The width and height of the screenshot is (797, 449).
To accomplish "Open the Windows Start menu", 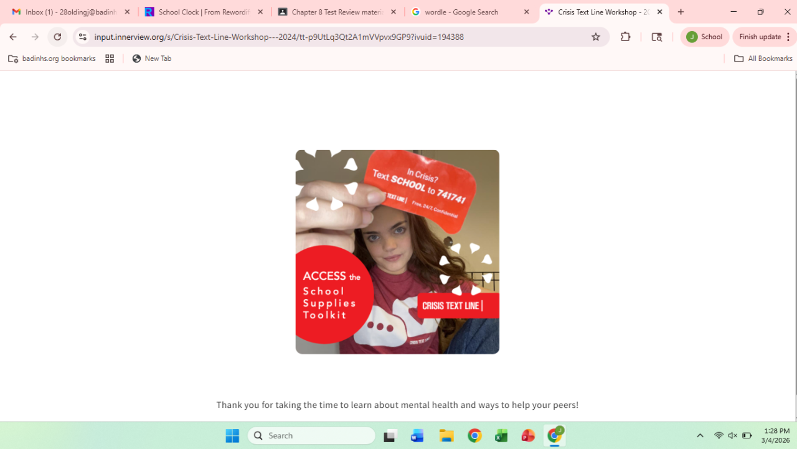I will pos(232,436).
